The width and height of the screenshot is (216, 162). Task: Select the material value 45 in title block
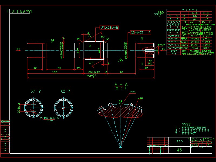pos(180,150)
